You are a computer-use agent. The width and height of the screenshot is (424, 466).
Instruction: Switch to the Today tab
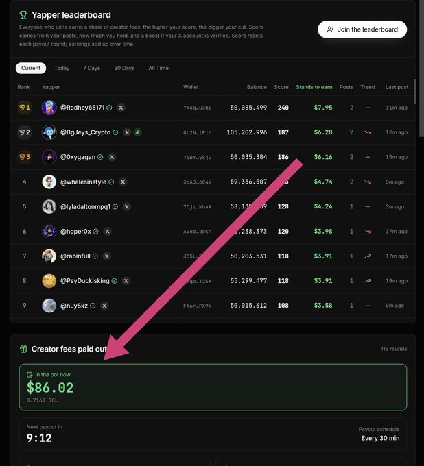(x=62, y=68)
